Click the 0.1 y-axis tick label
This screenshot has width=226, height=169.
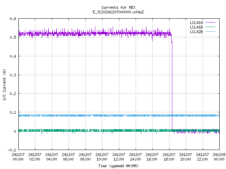pos(13,112)
